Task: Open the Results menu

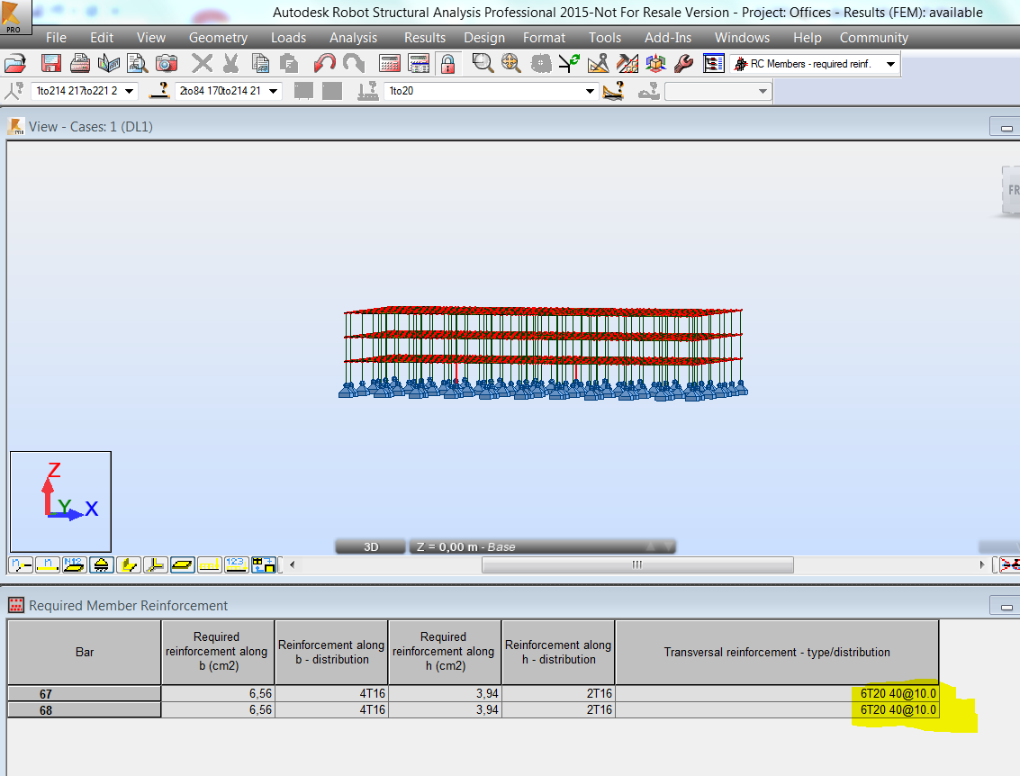Action: click(x=424, y=37)
